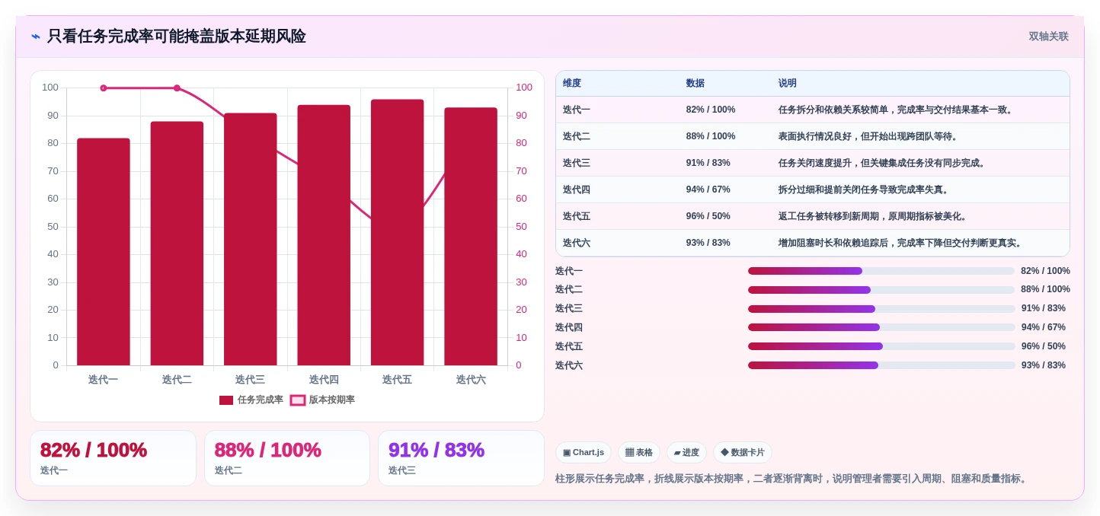
Task: Click the 迭代二 progress bar
Action: [881, 290]
